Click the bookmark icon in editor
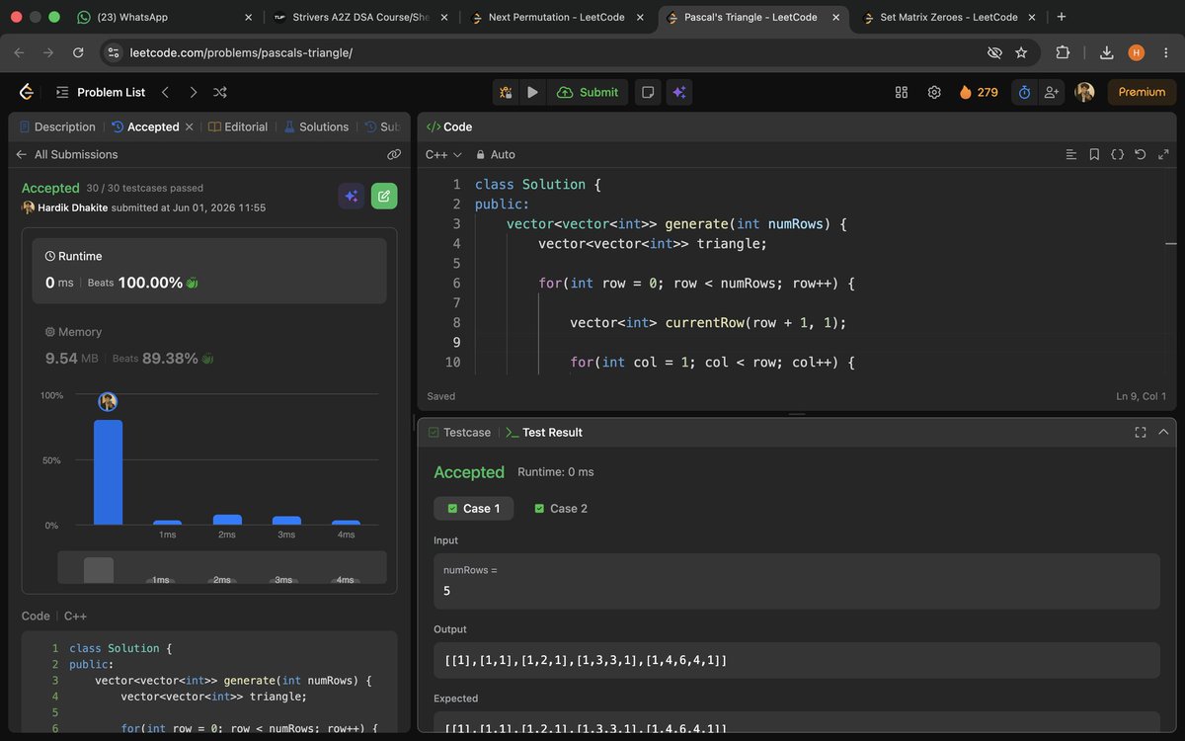This screenshot has height=741, width=1185. coord(1094,154)
